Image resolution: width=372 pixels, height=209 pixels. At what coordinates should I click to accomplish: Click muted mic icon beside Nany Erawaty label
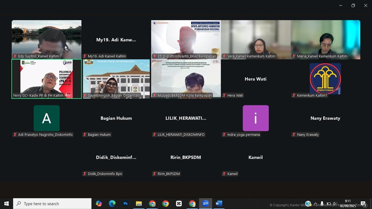tap(294, 135)
